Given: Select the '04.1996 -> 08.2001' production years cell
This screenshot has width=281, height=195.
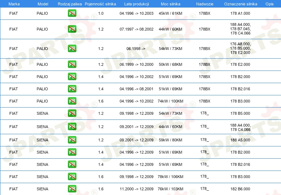Looking at the screenshot, I should (137, 89).
